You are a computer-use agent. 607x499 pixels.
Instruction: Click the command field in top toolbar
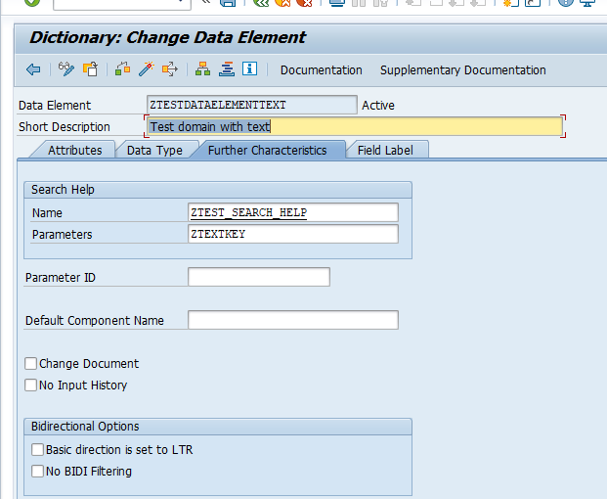point(122,4)
